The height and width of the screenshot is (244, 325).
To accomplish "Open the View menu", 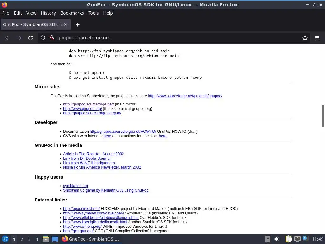I will pyautogui.click(x=31, y=13).
